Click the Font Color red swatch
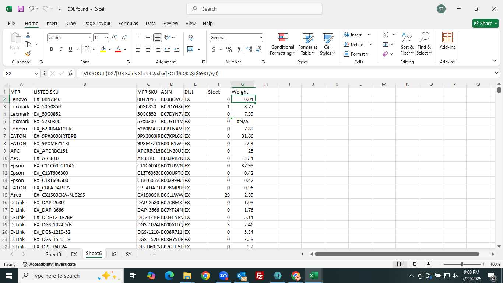 click(118, 49)
